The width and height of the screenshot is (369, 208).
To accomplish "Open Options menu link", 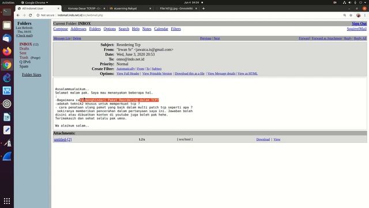I will coord(110,29).
